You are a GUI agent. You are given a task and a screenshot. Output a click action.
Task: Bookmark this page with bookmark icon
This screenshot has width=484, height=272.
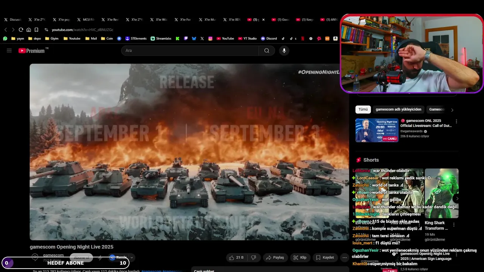tap(36, 29)
